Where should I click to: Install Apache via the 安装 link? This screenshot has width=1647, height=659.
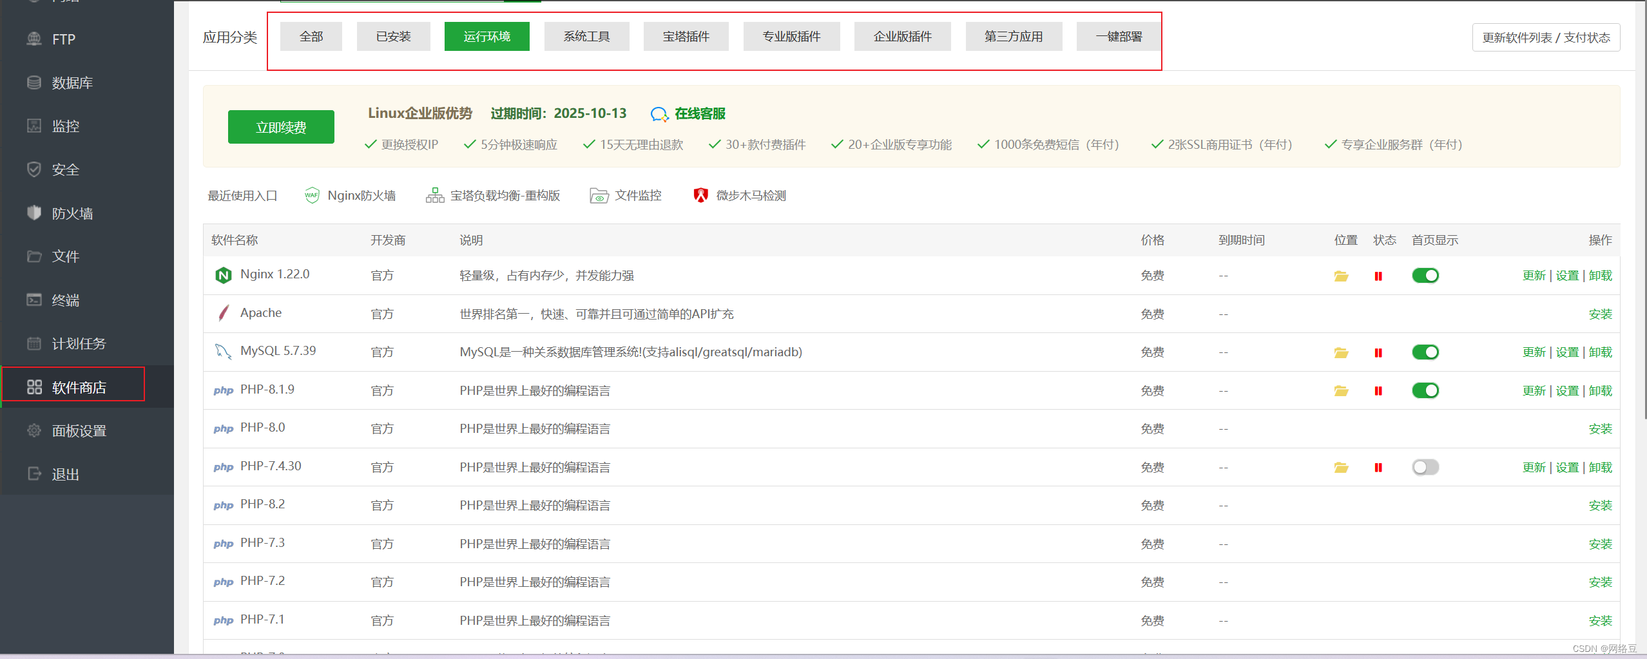pyautogui.click(x=1600, y=314)
